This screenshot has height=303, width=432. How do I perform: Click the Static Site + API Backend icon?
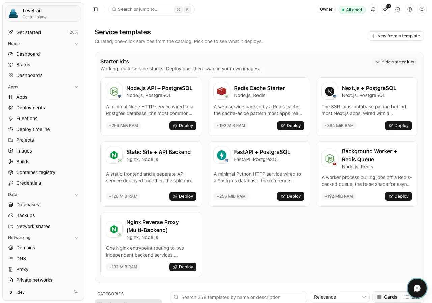(x=114, y=155)
